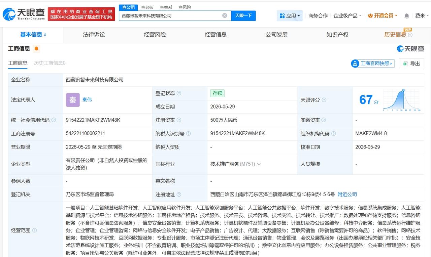Click 成立日期 value 2026-05-29
This screenshot has height=257, width=431.
(223, 106)
